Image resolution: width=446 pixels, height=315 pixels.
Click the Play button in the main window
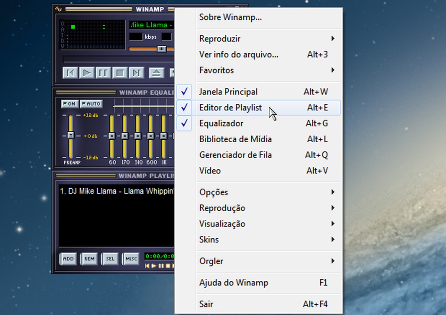87,73
